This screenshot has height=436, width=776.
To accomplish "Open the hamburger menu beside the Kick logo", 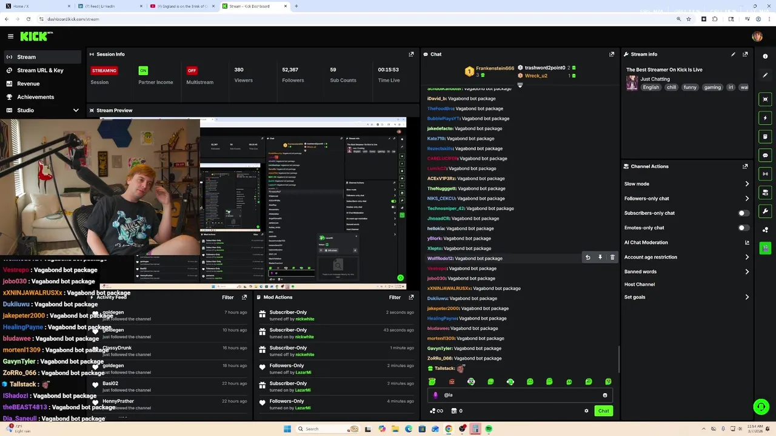I will [x=10, y=36].
